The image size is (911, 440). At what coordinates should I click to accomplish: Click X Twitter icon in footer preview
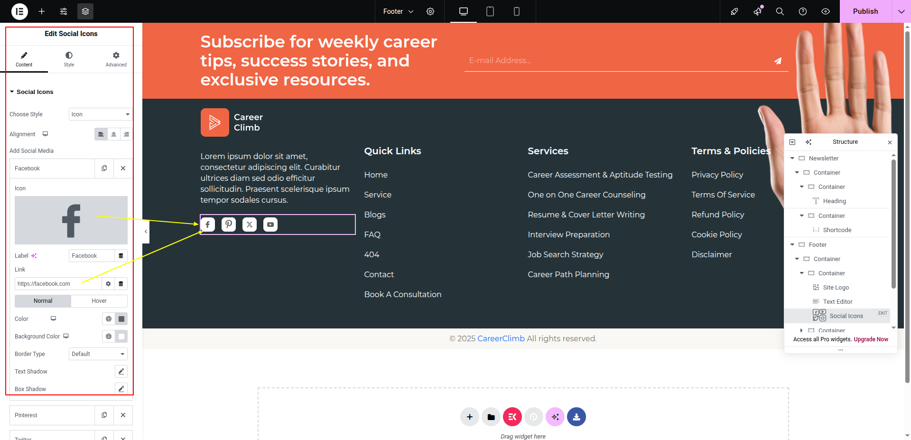[x=250, y=225]
